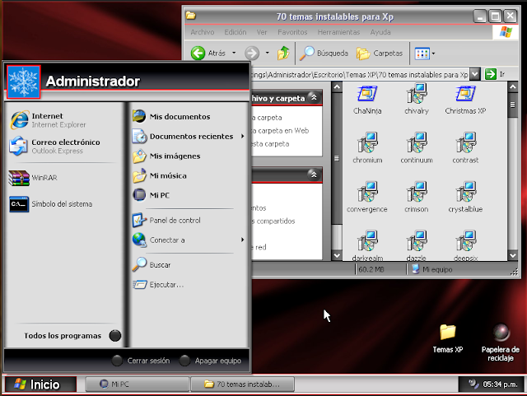Click the file list scroll down arrow
The height and width of the screenshot is (396, 527).
pyautogui.click(x=512, y=255)
